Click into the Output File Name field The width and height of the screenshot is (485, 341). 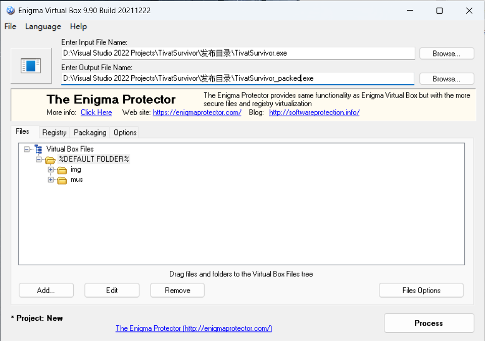click(238, 79)
